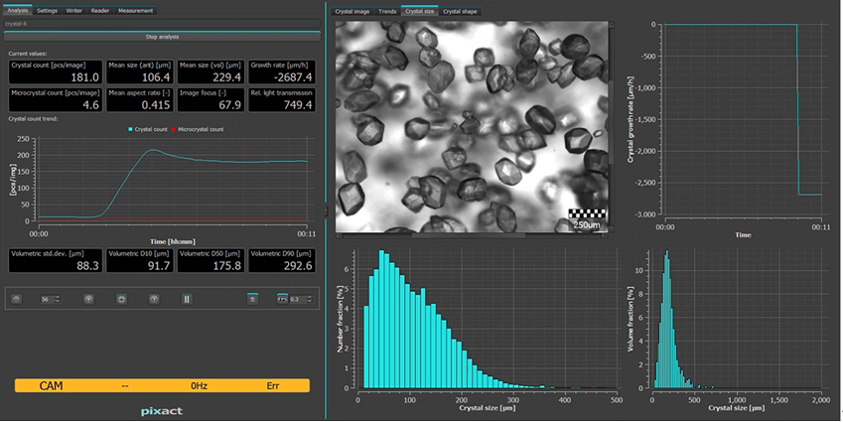Switch to the Crystal shape tab

pos(459,11)
